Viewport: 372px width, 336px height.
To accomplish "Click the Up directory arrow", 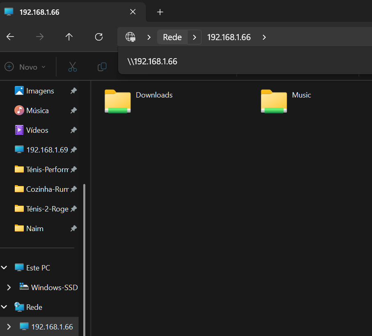I will [69, 37].
